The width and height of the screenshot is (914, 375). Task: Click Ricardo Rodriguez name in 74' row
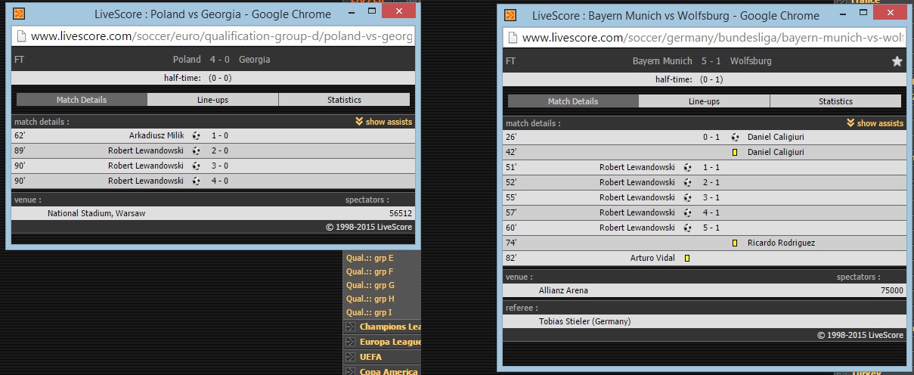tap(781, 243)
